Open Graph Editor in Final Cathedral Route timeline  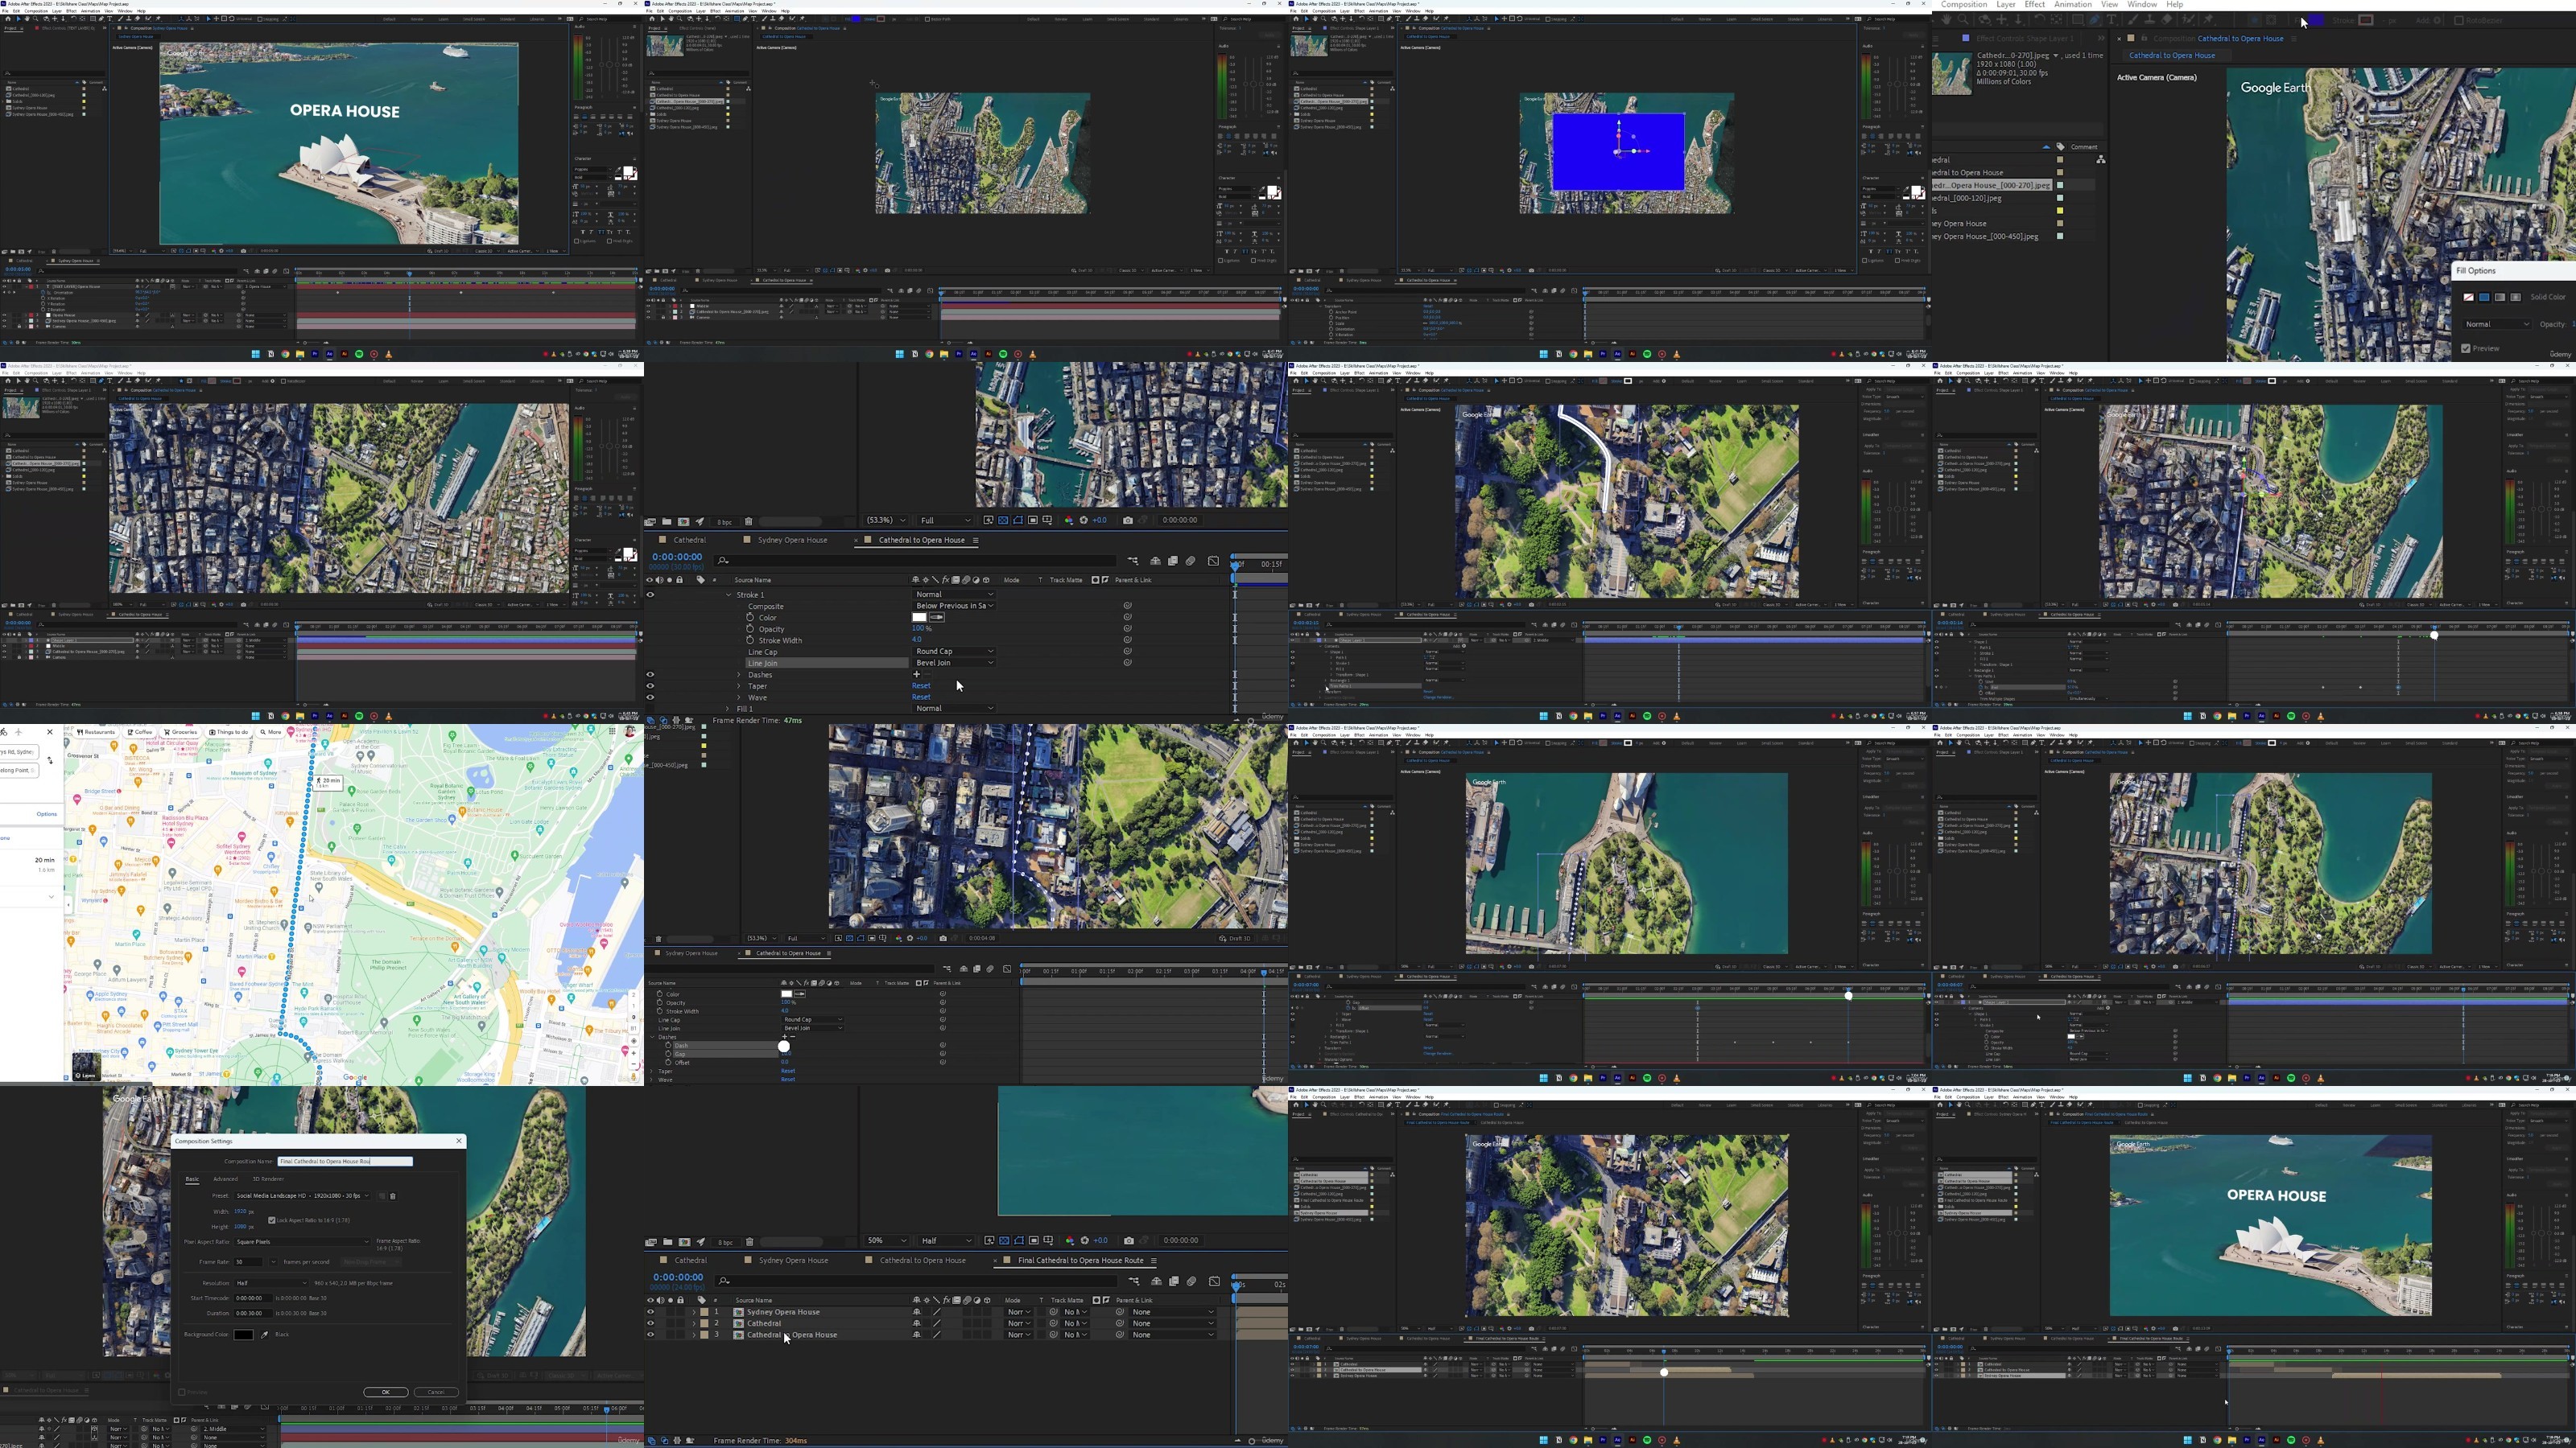pyautogui.click(x=1214, y=1281)
